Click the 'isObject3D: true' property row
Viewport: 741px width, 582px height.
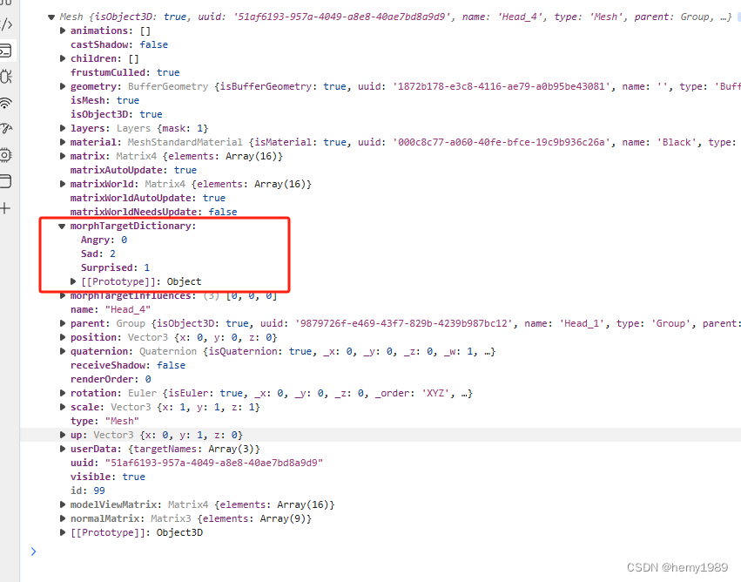(x=117, y=114)
